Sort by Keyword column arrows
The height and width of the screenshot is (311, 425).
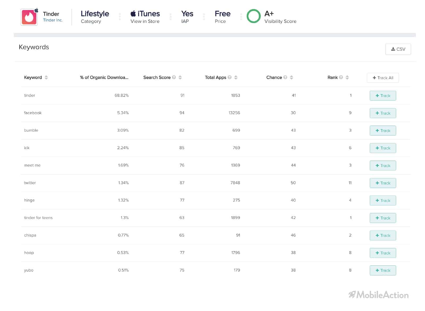(x=46, y=77)
